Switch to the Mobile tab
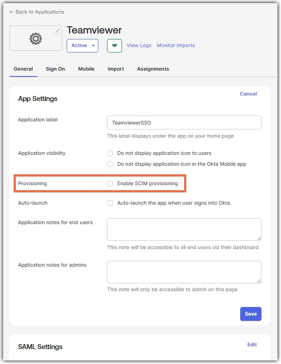The height and width of the screenshot is (364, 281). 86,69
